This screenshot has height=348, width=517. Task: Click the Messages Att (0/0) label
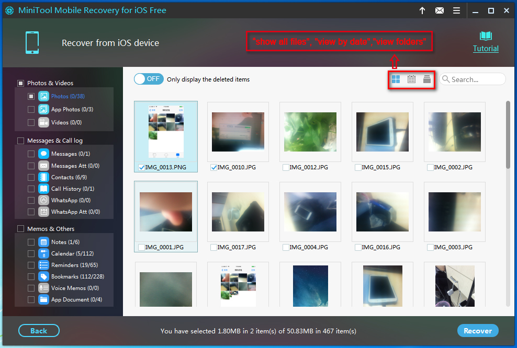click(x=75, y=166)
